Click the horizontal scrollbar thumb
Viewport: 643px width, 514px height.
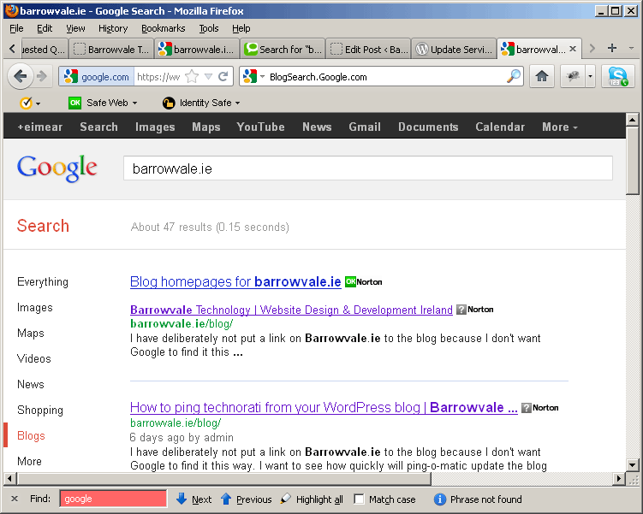(x=224, y=478)
